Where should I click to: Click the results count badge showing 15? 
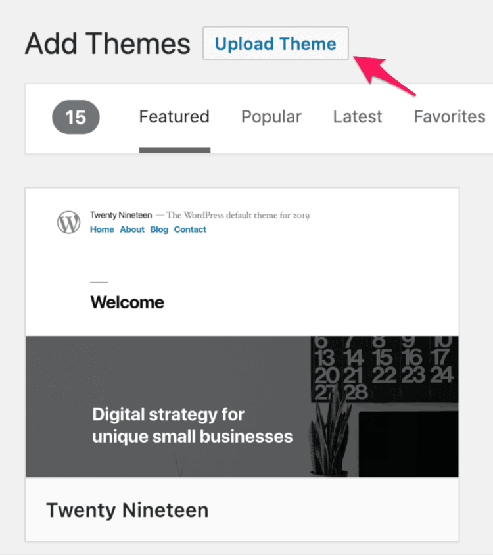tap(75, 117)
